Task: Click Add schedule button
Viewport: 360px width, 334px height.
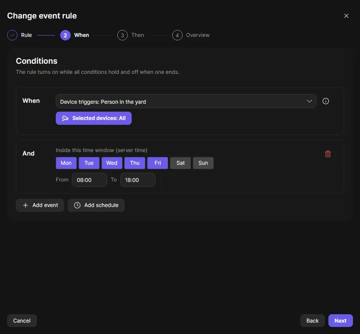Action: [96, 205]
